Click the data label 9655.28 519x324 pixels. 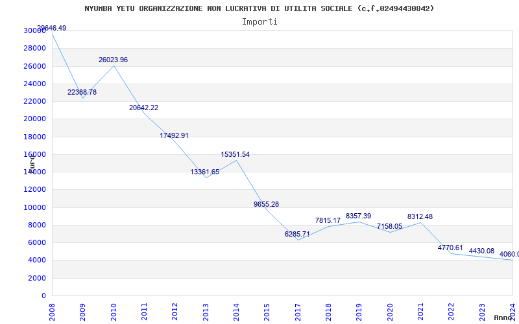tap(267, 204)
